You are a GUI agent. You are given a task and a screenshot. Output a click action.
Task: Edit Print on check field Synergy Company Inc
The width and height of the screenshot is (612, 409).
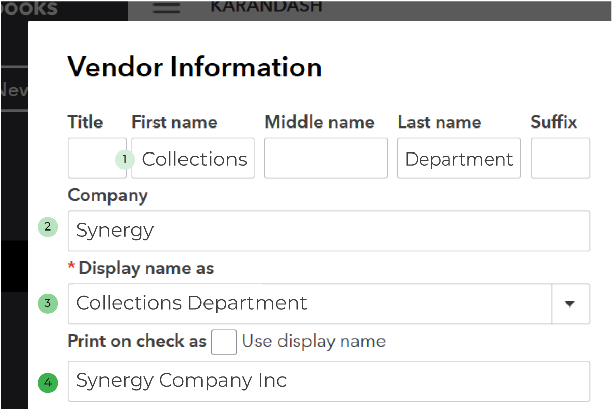coord(329,381)
